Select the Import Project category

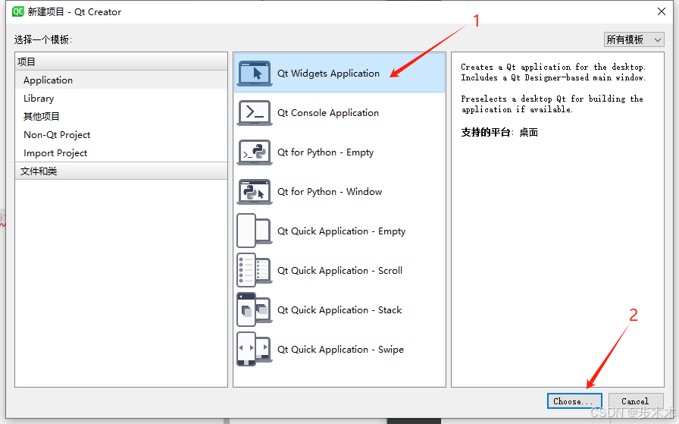tap(121, 153)
